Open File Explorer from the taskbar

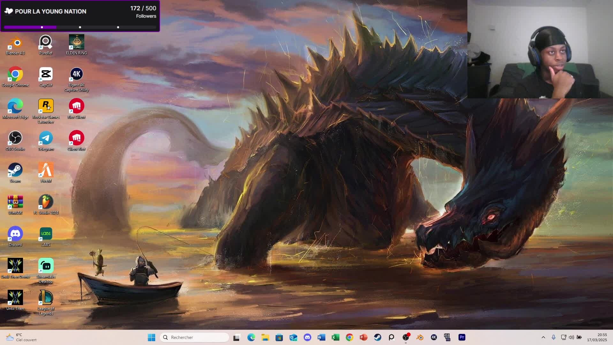[x=265, y=337]
